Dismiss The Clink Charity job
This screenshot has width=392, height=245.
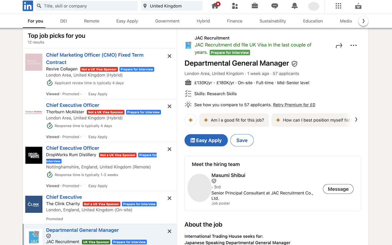(170, 198)
